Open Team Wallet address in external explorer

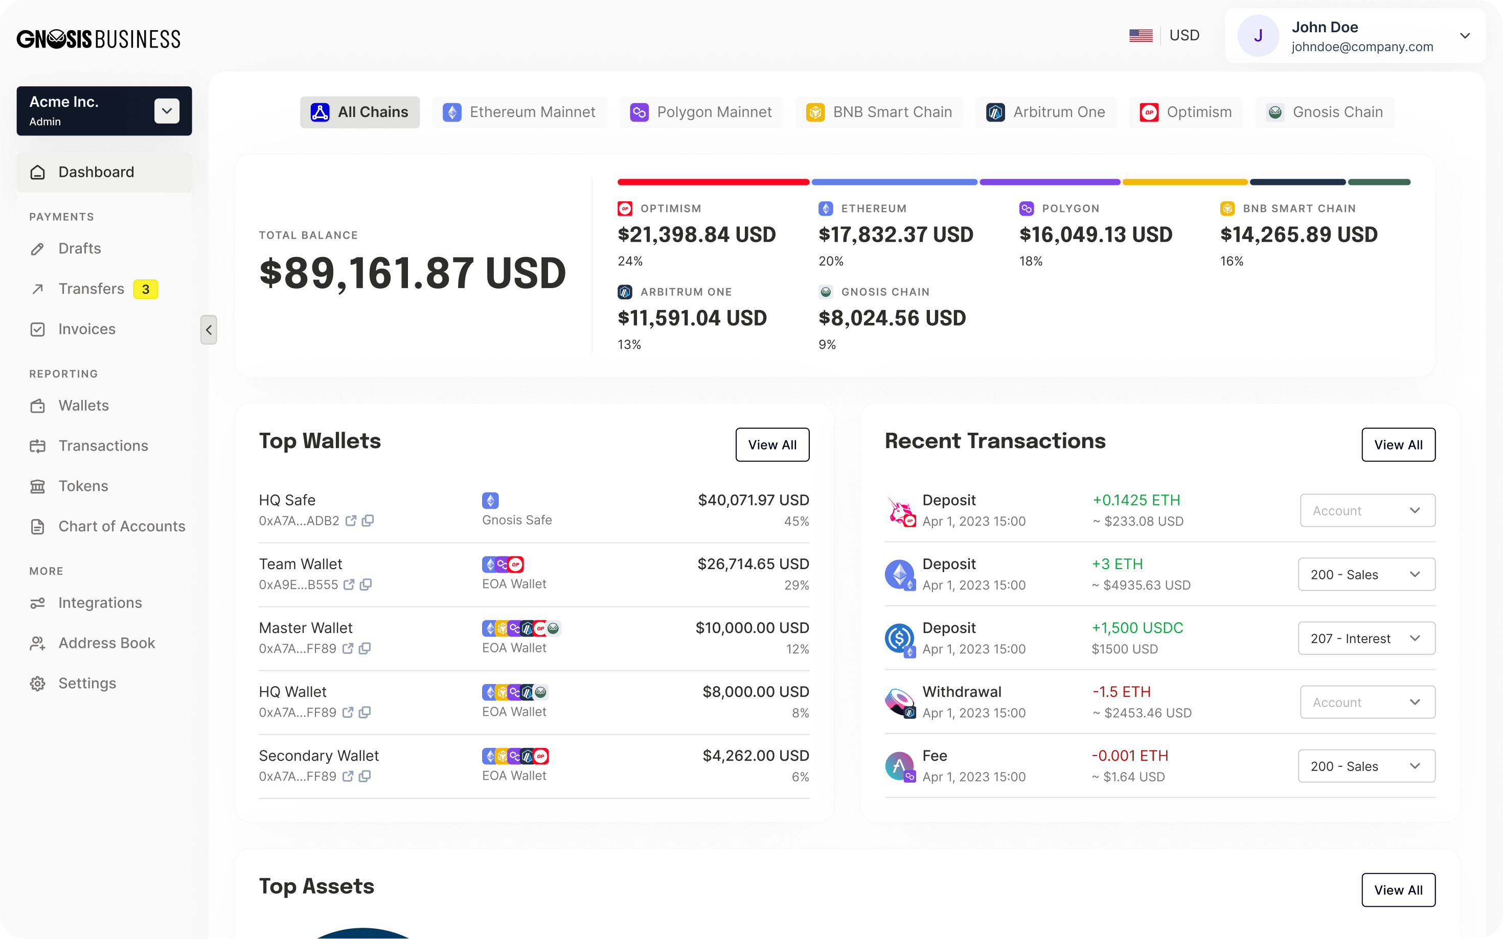click(349, 584)
